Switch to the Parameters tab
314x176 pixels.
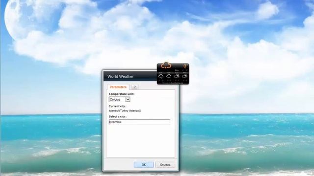tap(118, 87)
